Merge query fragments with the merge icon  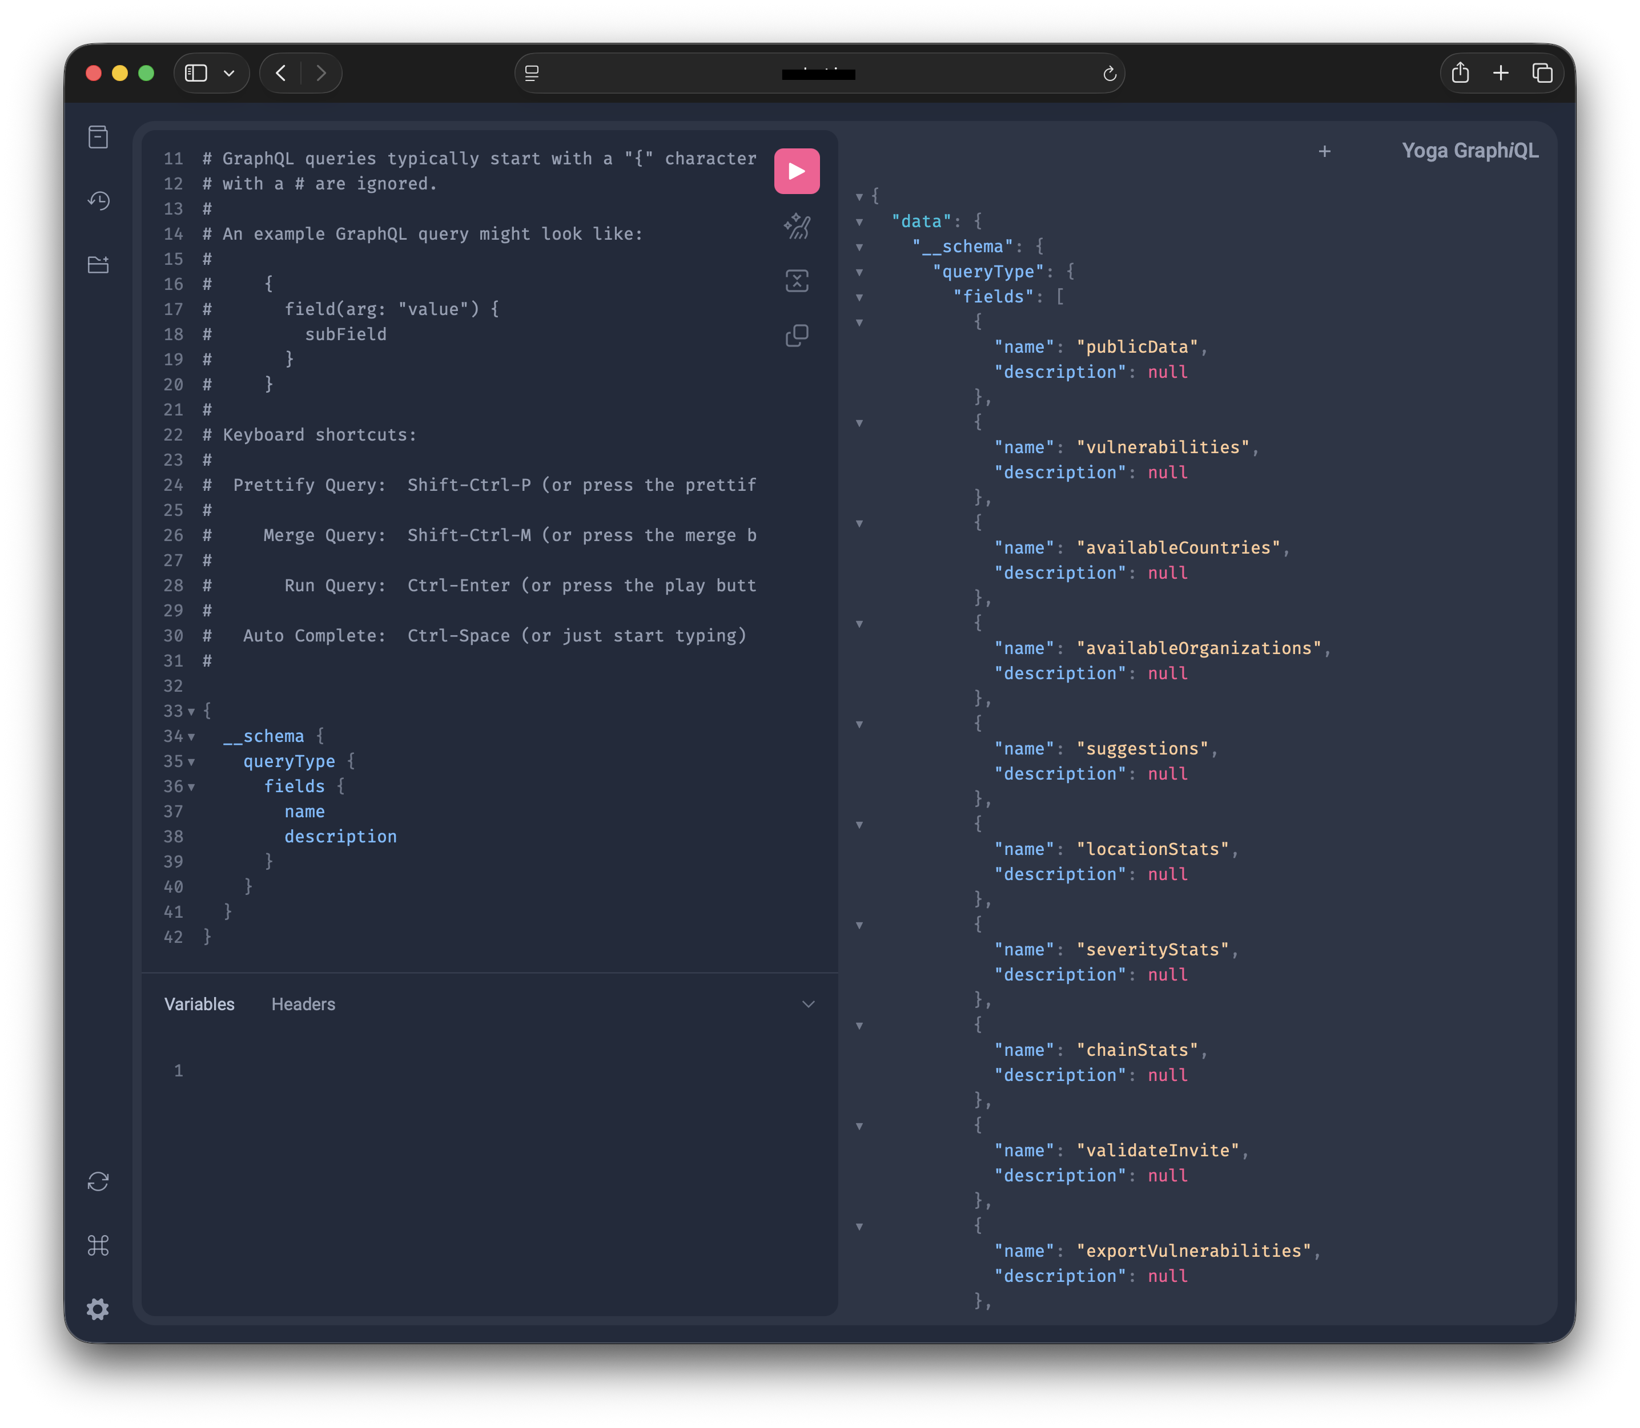click(x=797, y=281)
